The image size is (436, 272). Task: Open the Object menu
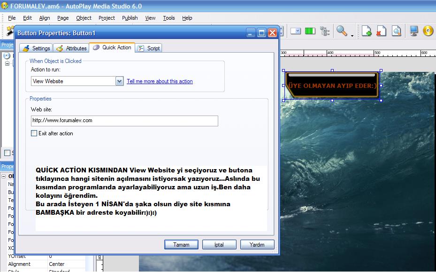[84, 18]
